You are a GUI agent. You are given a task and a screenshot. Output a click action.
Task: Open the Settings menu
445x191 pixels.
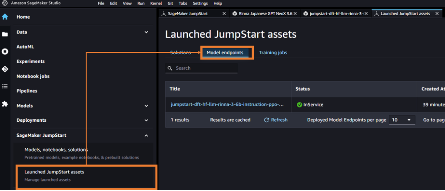click(200, 3)
